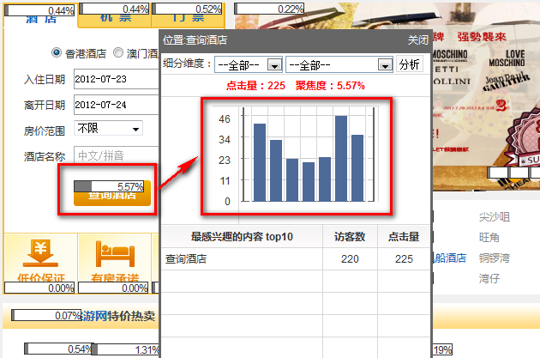Click the 点击量 column header
This screenshot has height=358, width=540.
coord(404,237)
